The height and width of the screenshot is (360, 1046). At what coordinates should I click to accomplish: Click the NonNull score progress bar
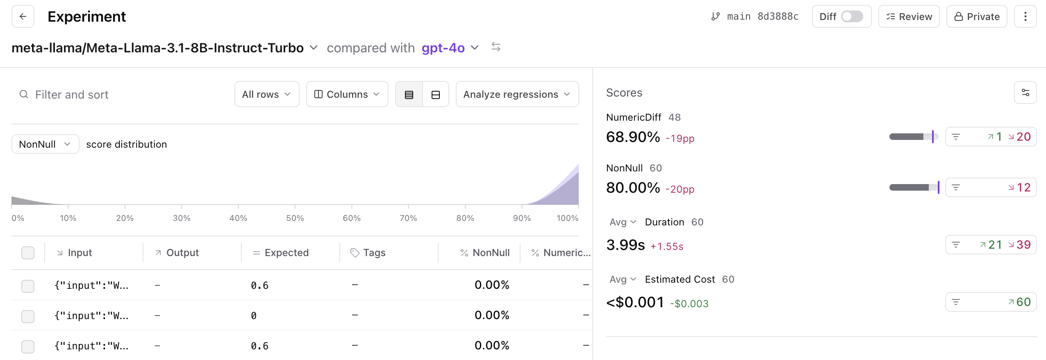click(914, 187)
